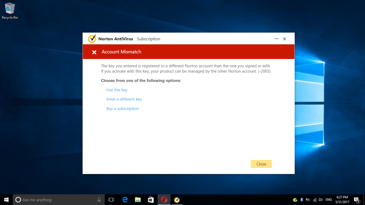Open the Action Center notifications icon

pos(356,200)
